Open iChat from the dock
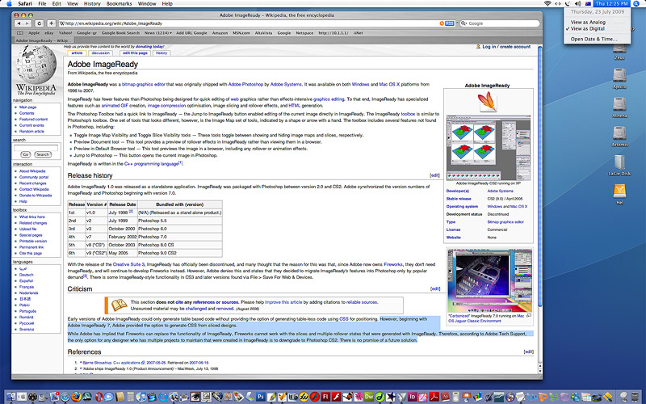 tap(108, 397)
